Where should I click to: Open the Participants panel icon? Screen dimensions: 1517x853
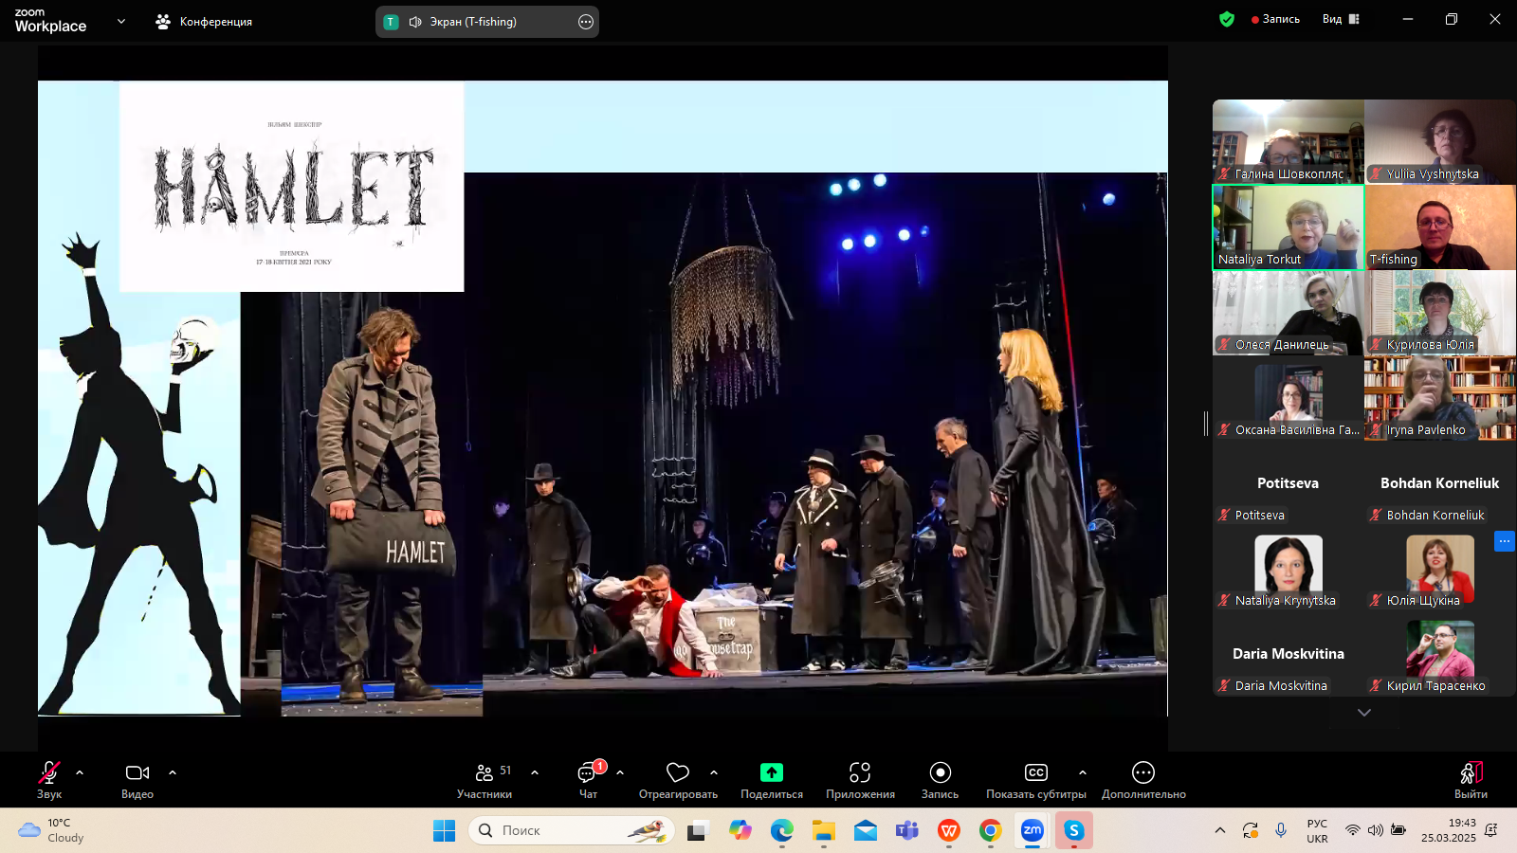(x=484, y=773)
